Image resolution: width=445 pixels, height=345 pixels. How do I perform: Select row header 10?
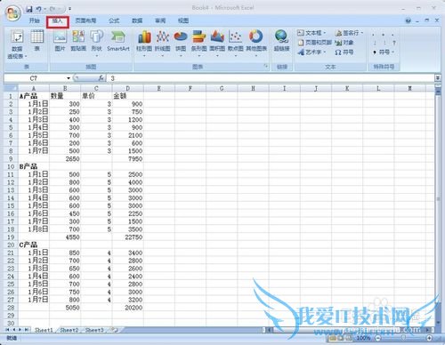[11, 166]
